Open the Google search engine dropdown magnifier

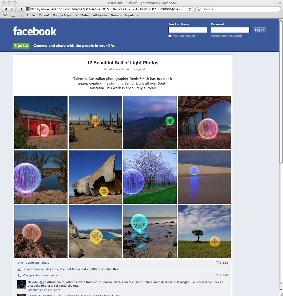198,9
